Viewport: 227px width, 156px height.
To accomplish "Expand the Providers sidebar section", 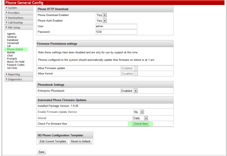I will (19, 13).
